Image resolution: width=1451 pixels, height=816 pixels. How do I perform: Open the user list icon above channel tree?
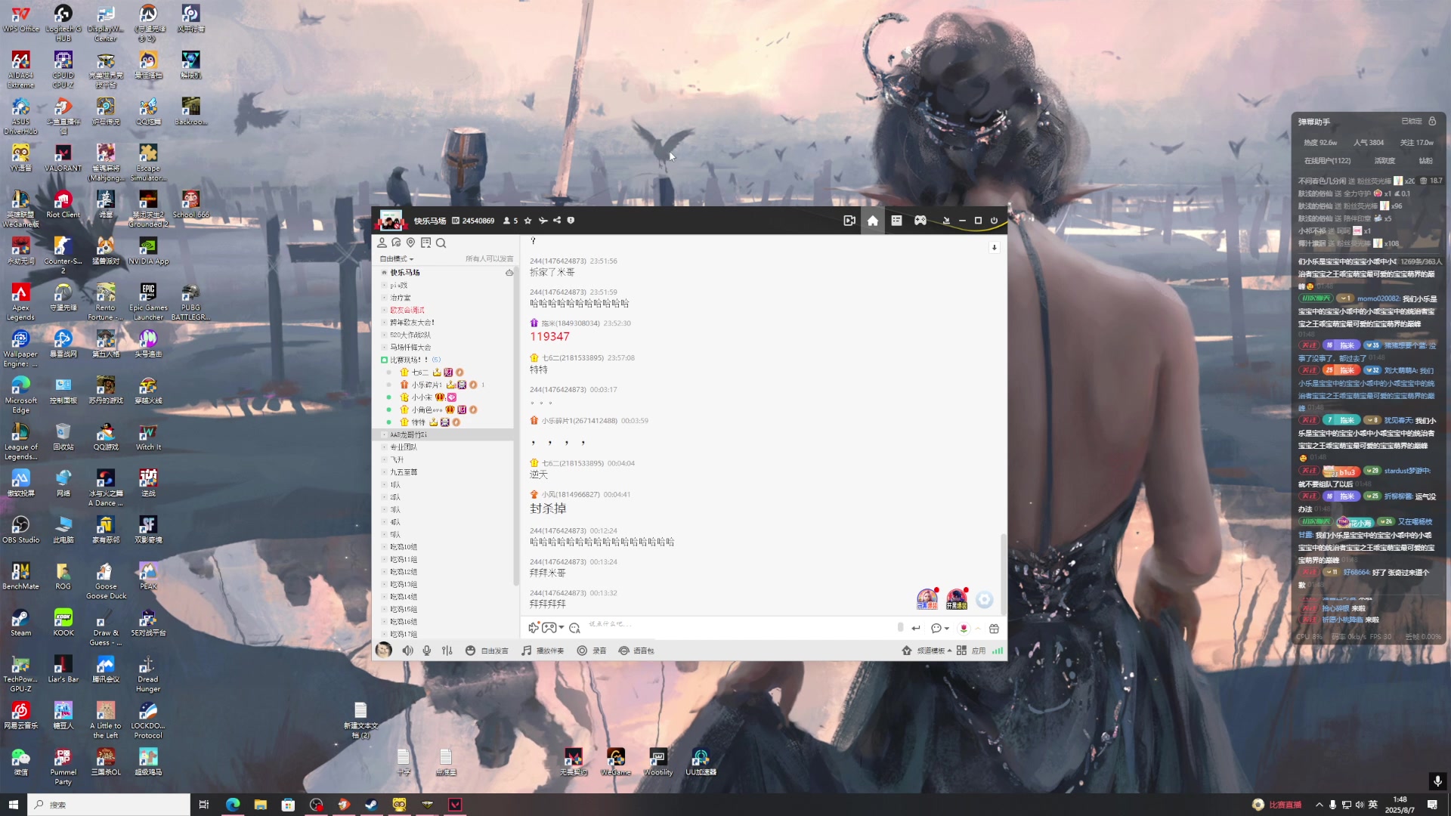click(x=382, y=243)
